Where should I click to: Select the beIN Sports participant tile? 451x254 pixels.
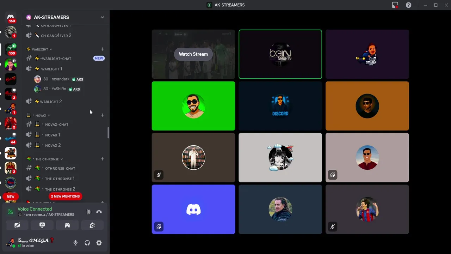click(x=280, y=54)
